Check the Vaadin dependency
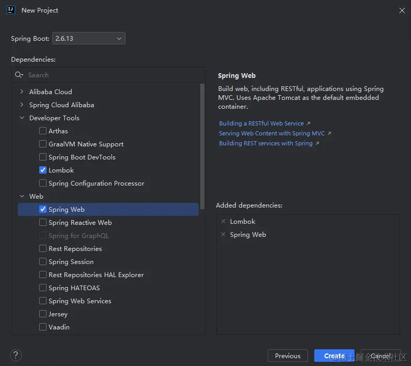The width and height of the screenshot is (411, 366). click(x=43, y=327)
